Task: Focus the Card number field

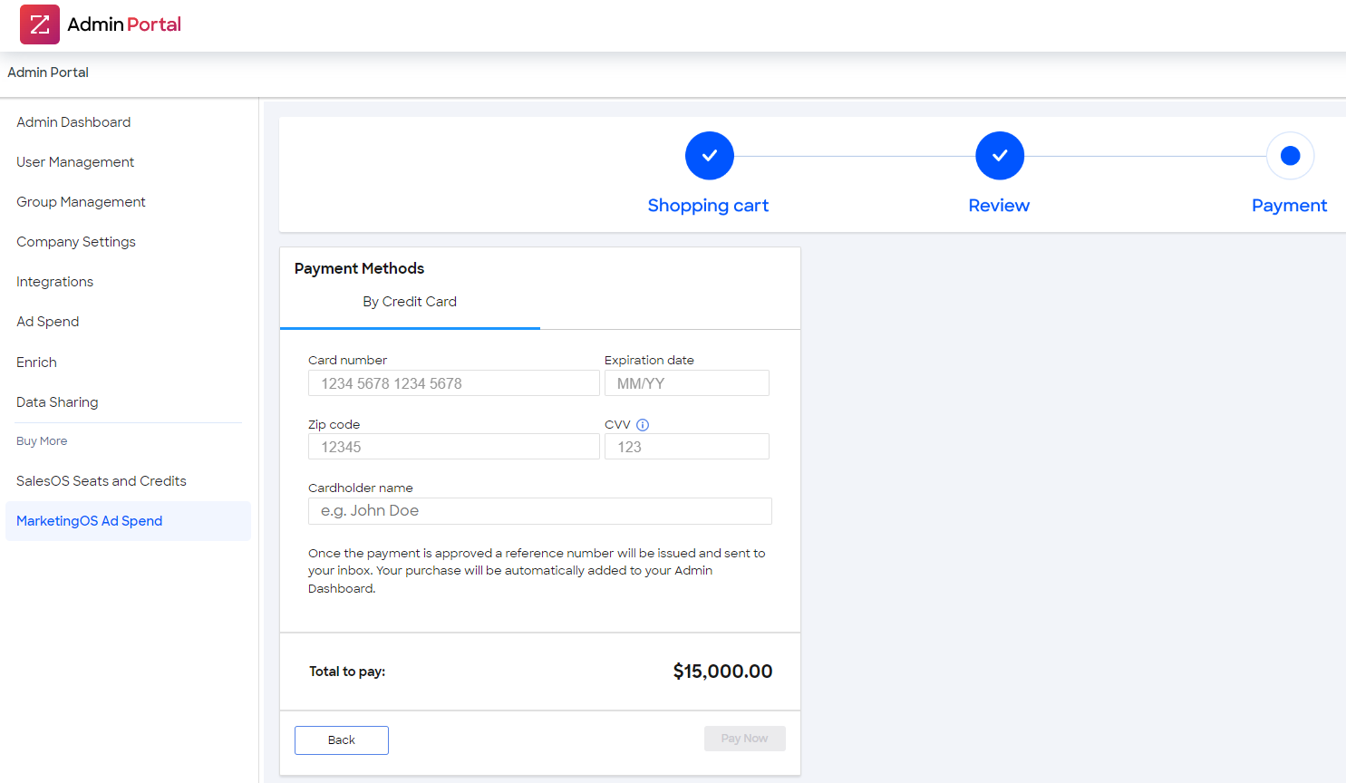Action: click(x=453, y=383)
